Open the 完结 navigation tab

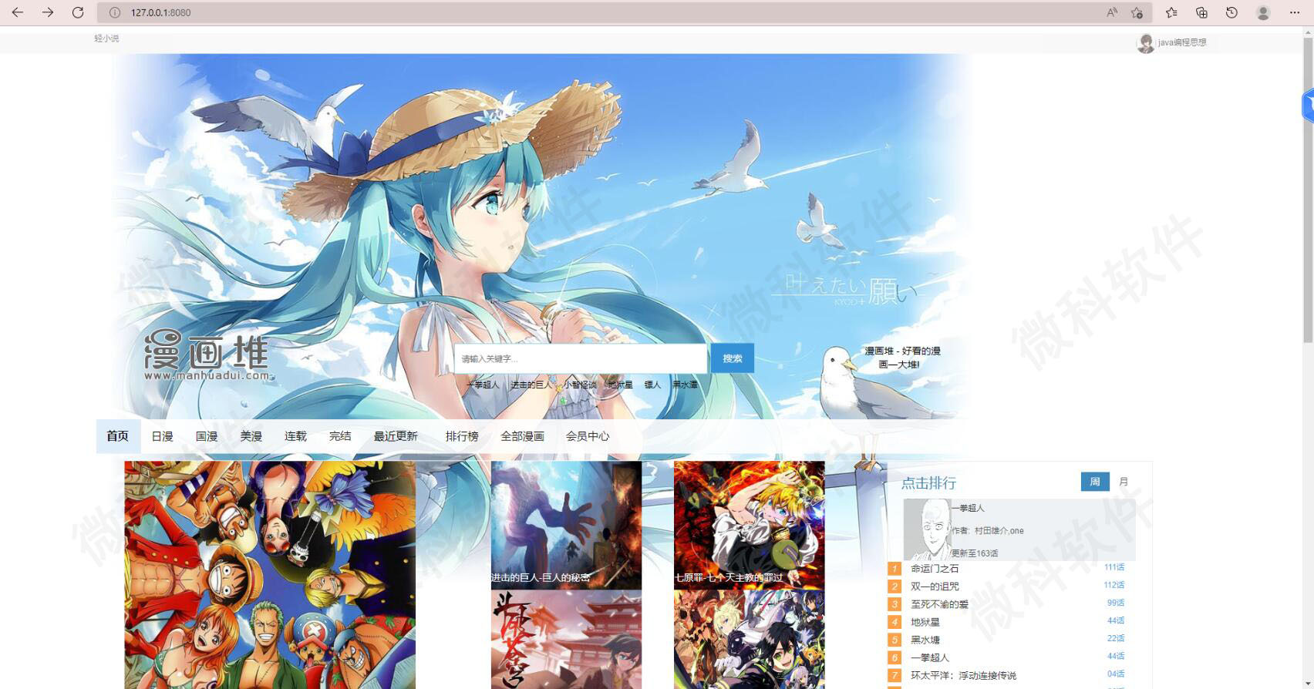click(340, 436)
